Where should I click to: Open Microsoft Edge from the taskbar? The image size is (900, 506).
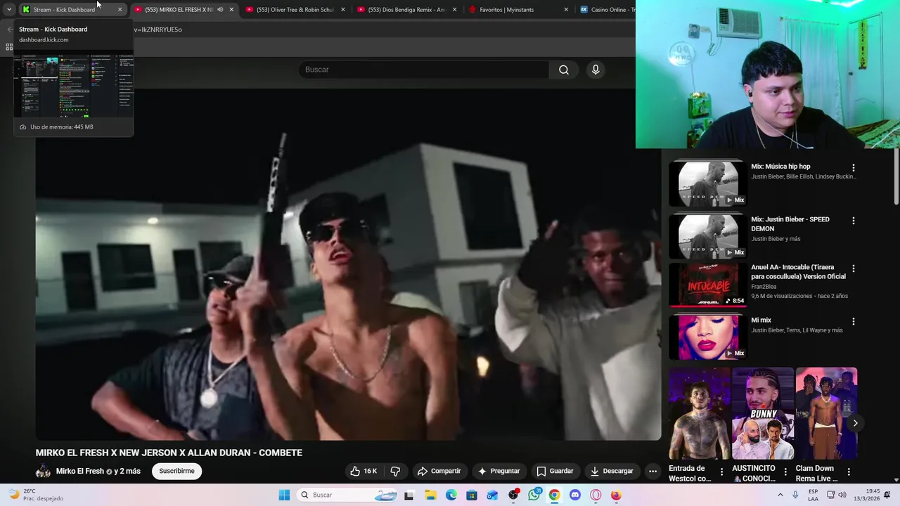point(451,495)
